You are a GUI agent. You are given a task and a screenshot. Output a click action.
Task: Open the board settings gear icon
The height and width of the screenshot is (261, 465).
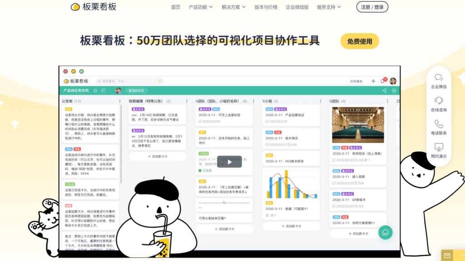(x=394, y=90)
